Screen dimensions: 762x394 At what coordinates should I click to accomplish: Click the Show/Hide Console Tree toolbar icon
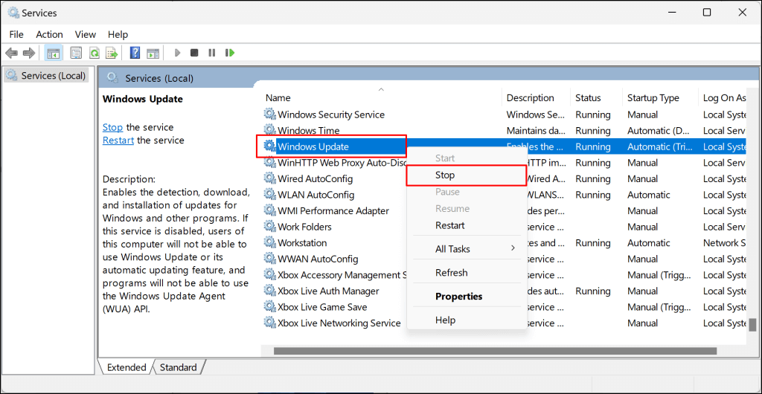(x=53, y=53)
